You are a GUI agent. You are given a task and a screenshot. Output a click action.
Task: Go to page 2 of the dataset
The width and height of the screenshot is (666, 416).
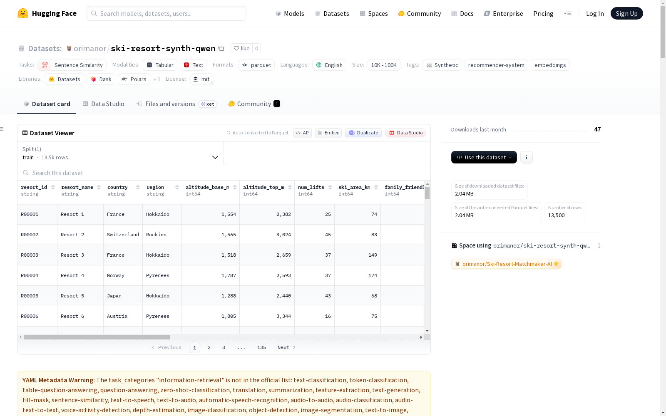point(209,347)
